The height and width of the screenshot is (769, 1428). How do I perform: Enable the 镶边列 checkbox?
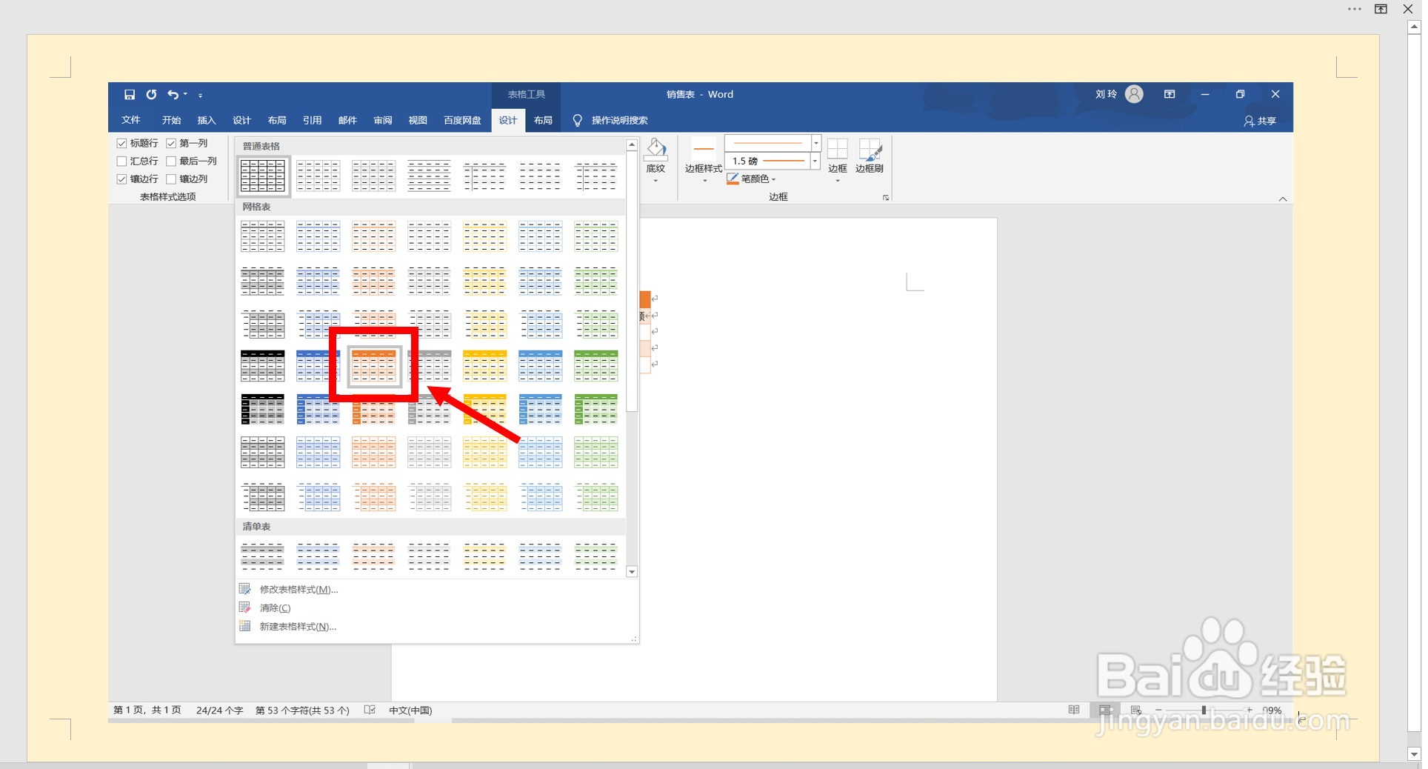tap(171, 179)
